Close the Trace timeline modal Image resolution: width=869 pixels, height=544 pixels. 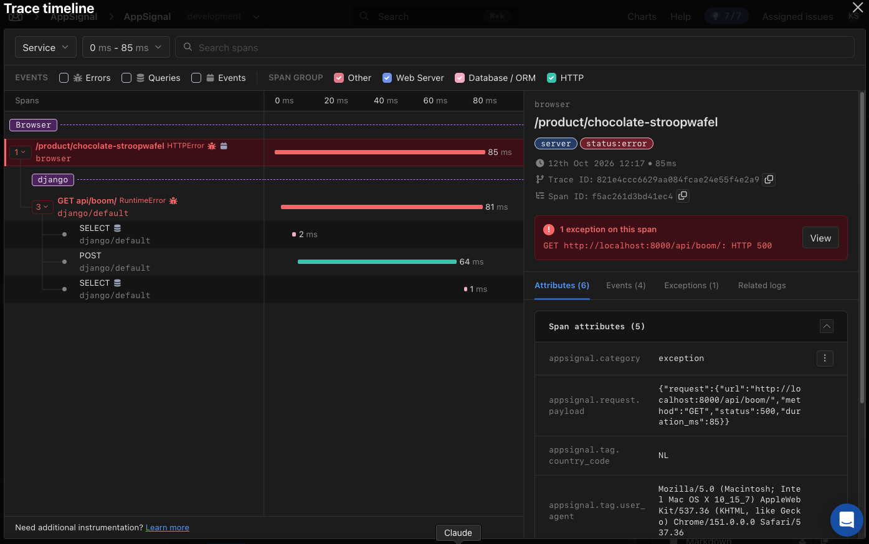point(858,7)
